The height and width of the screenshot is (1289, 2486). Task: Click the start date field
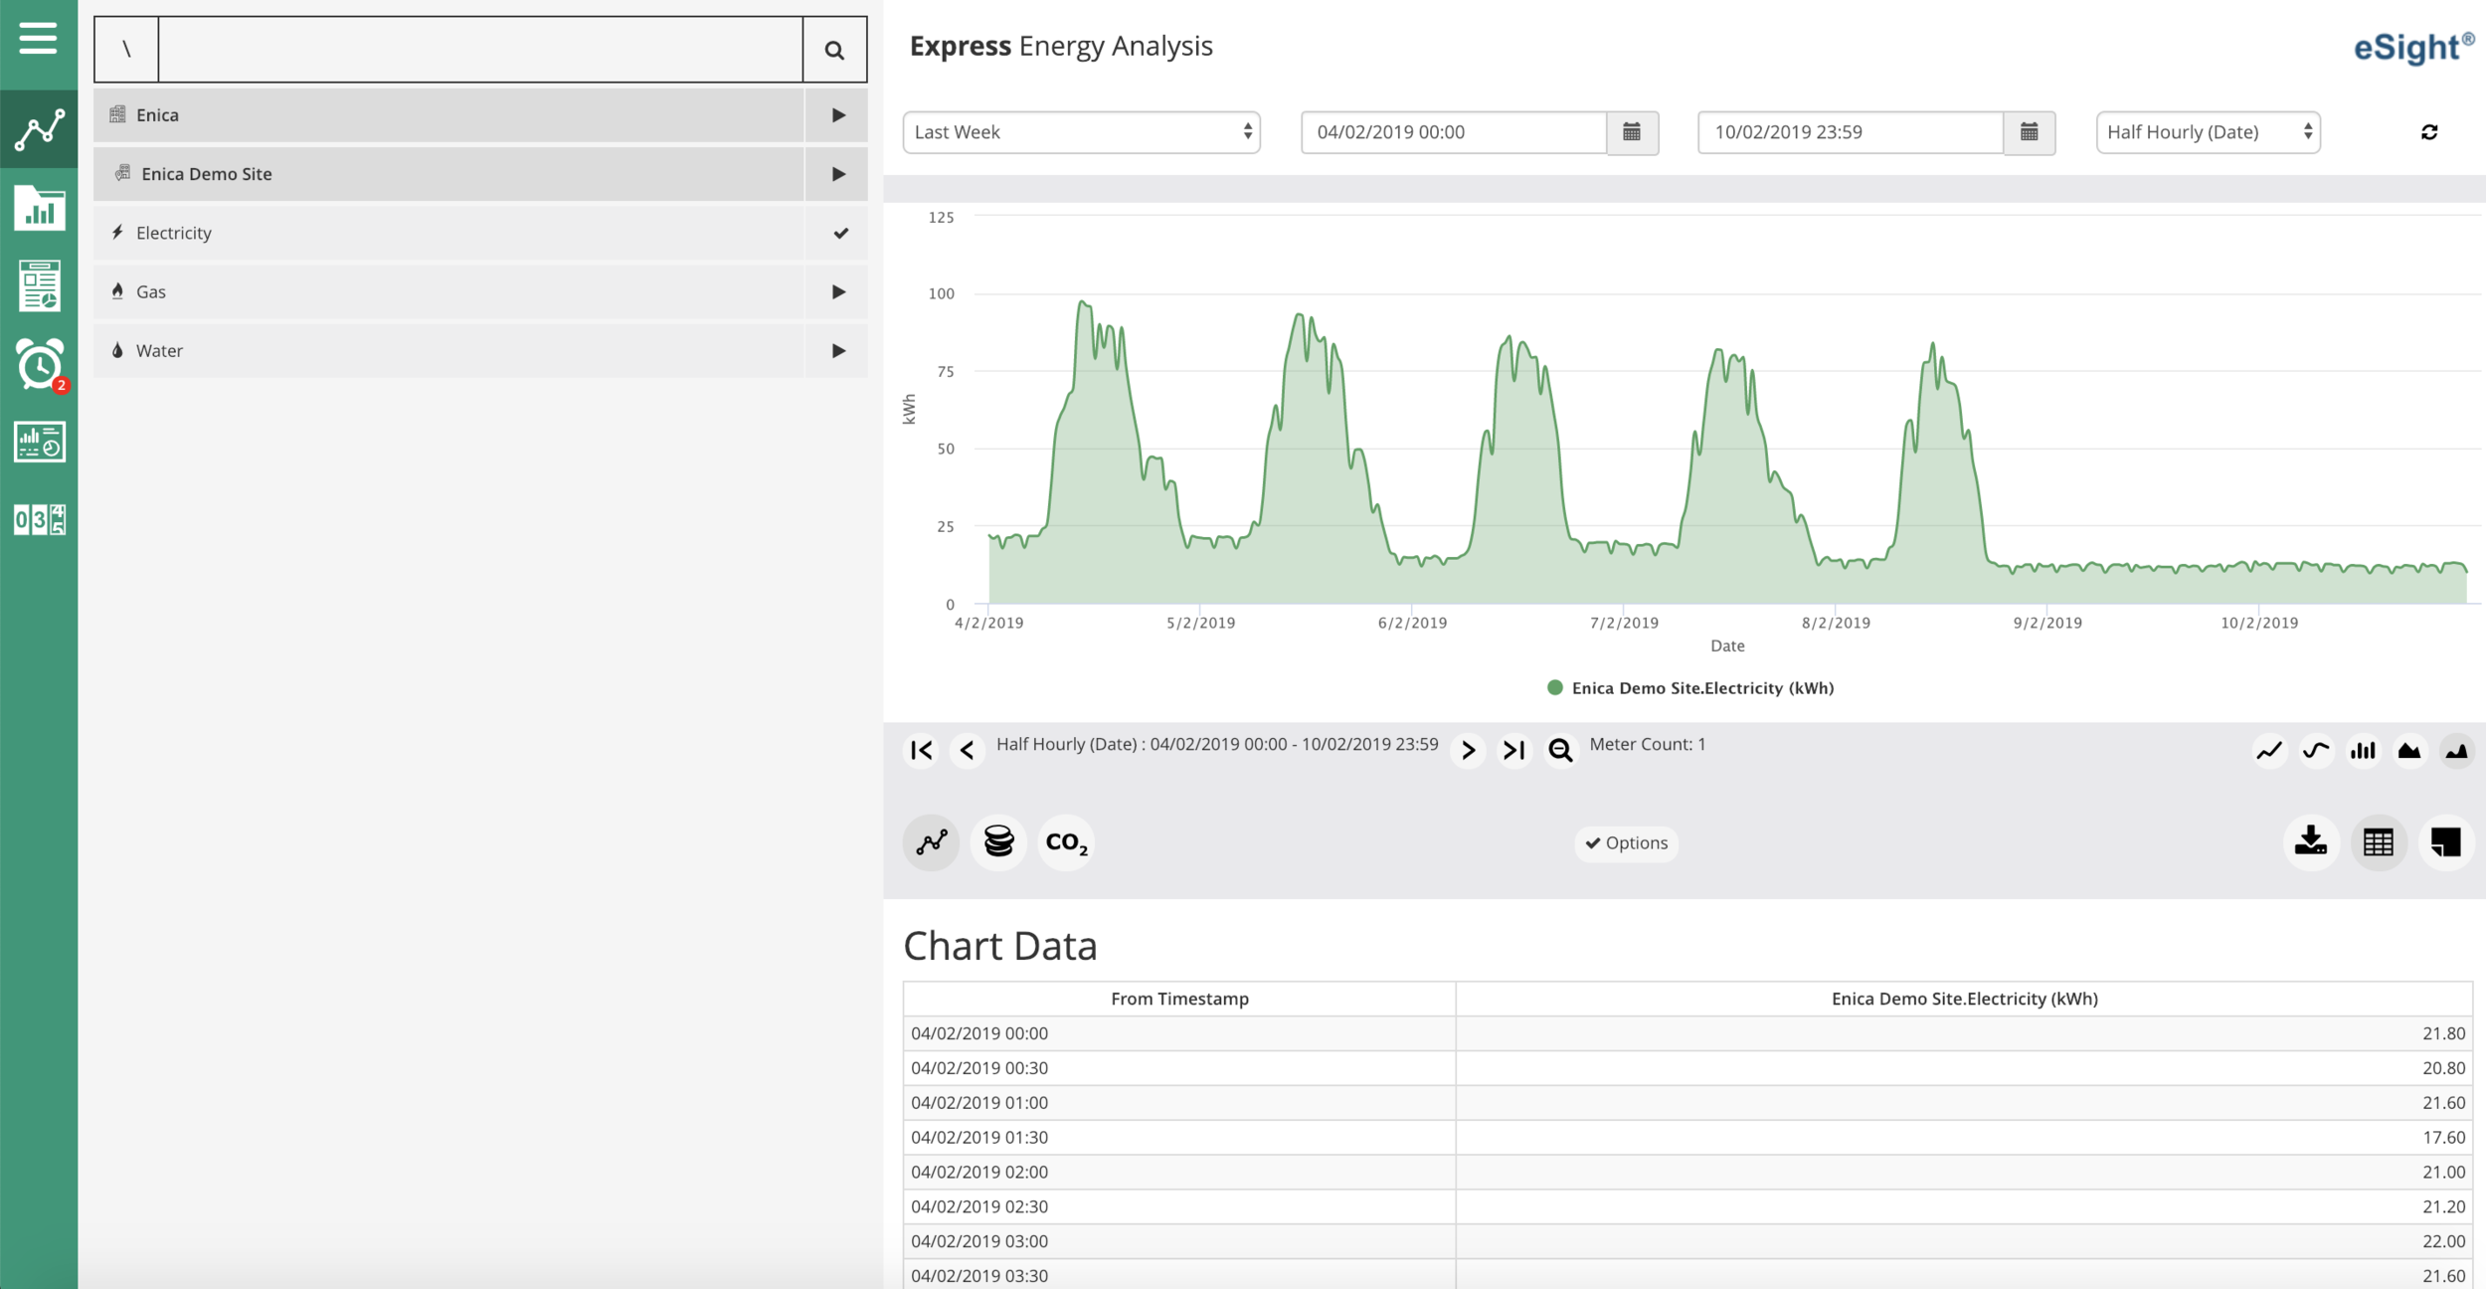pos(1454,132)
